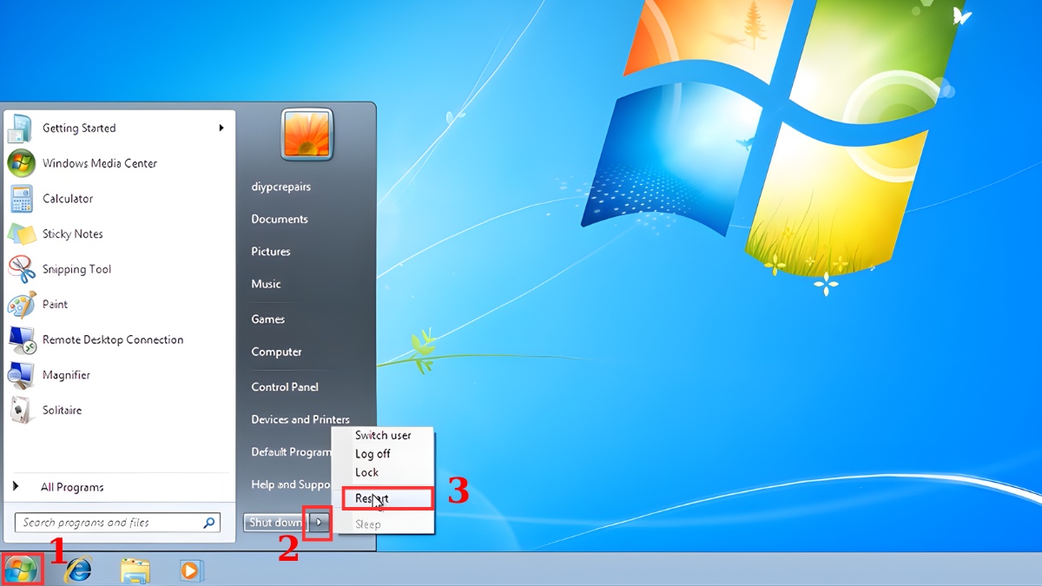This screenshot has height=586, width=1042.
Task: Open Windows Media Player from the taskbar
Action: click(191, 570)
